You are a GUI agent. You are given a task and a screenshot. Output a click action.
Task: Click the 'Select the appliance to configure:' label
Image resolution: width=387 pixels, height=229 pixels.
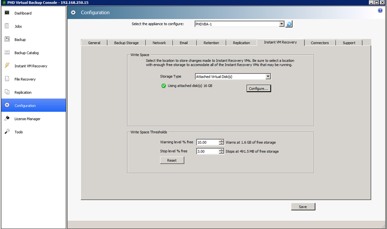click(x=158, y=24)
